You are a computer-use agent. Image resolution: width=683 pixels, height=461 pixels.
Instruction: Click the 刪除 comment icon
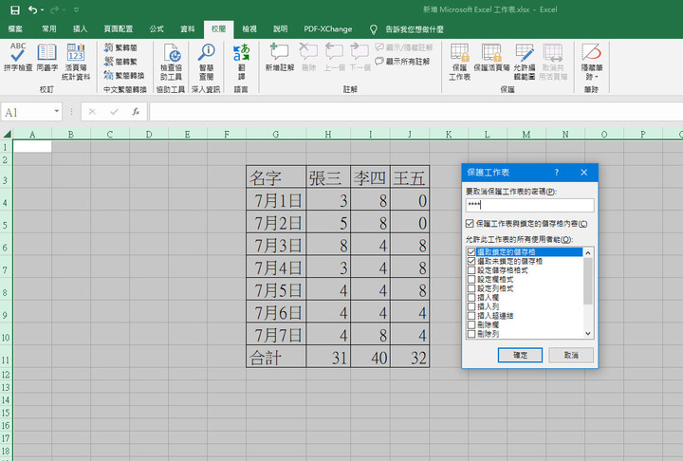pyautogui.click(x=308, y=57)
